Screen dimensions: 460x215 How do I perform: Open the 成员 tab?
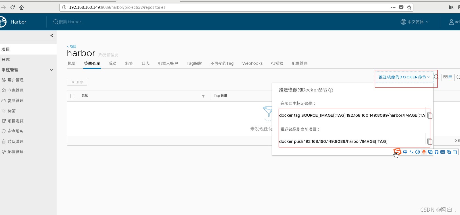[113, 63]
